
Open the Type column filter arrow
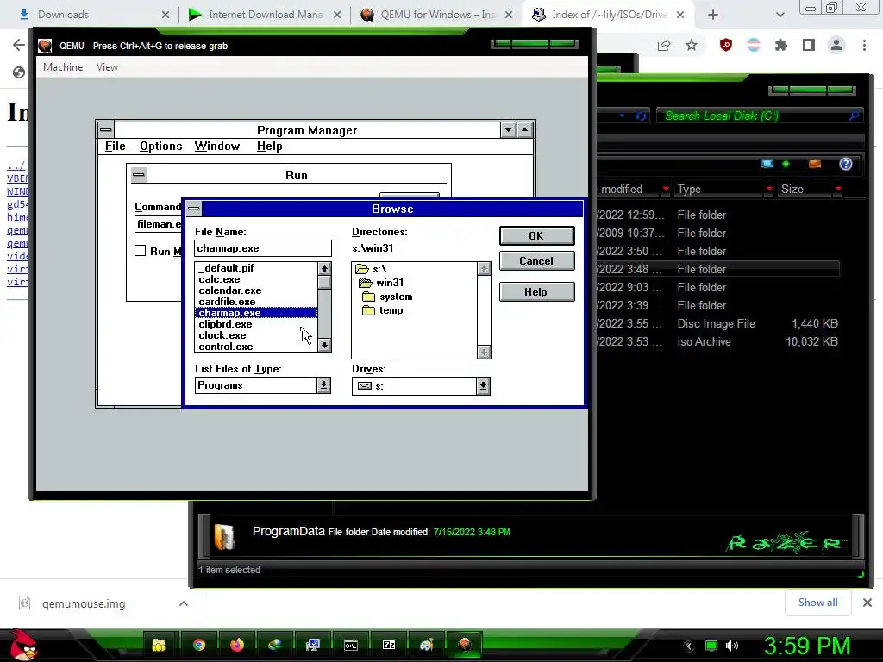point(768,189)
